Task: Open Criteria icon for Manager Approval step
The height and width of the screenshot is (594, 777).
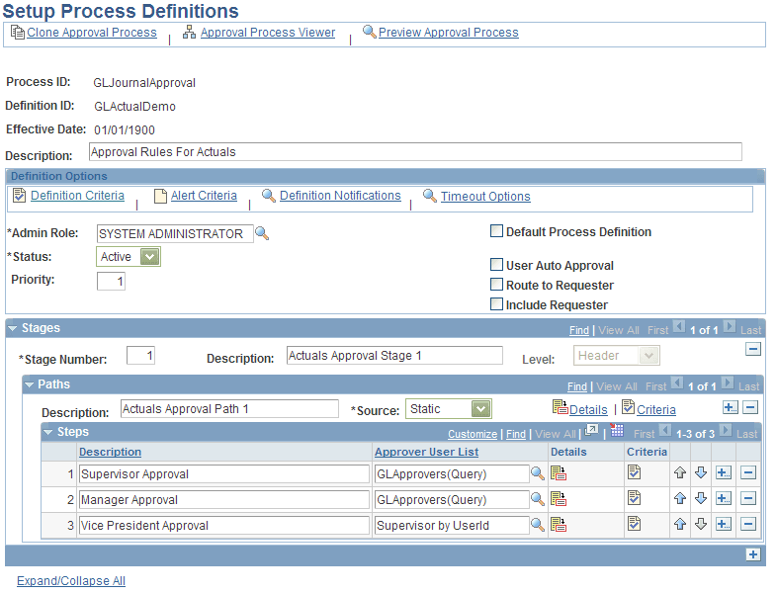Action: point(634,498)
